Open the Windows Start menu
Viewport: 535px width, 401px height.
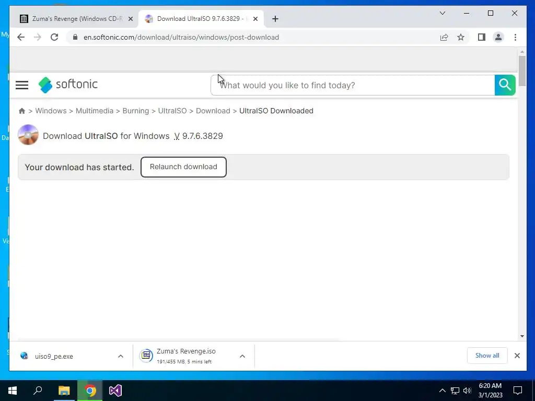pos(13,391)
